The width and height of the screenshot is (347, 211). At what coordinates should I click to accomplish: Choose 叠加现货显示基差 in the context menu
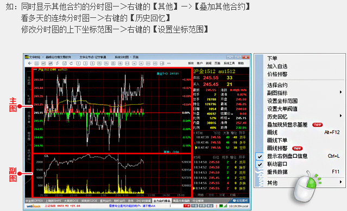click(287, 125)
